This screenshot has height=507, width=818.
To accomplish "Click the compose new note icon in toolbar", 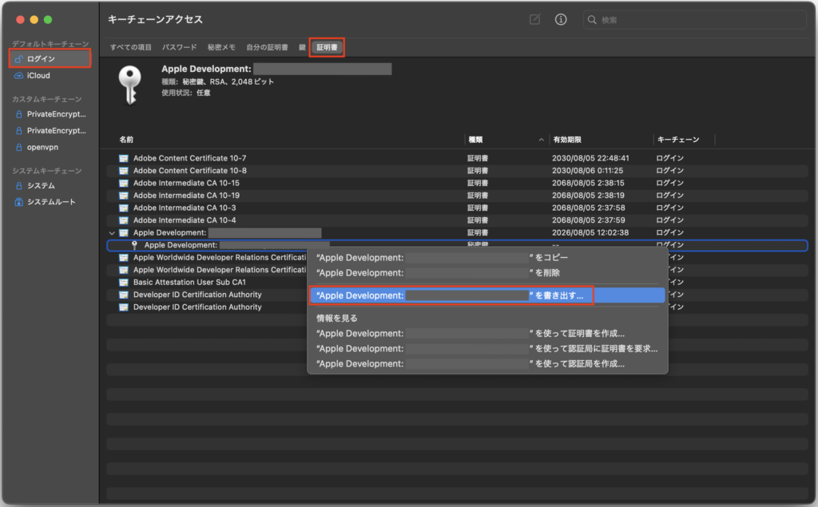I will click(x=535, y=19).
